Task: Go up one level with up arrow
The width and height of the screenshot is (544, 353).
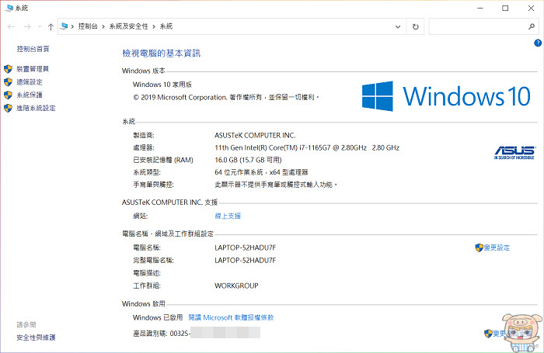Action: pos(51,26)
